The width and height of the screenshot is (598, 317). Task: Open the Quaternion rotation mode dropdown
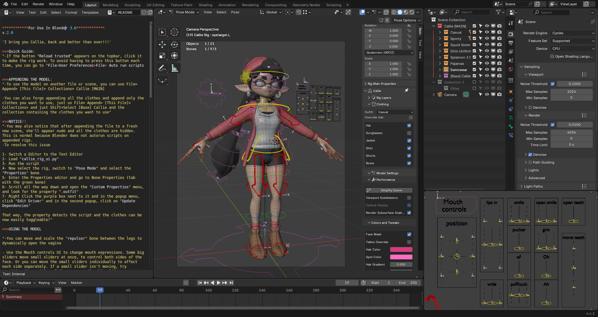(x=390, y=53)
